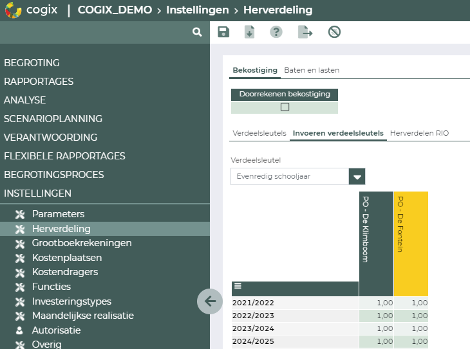Image resolution: width=470 pixels, height=349 pixels.
Task: Open the Herverdelen RIO sub-tab
Action: coord(419,133)
